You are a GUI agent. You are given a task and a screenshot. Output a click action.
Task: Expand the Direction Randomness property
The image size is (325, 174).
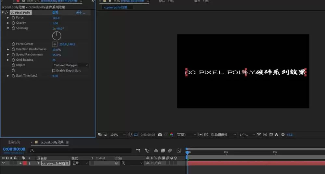(x=8, y=49)
